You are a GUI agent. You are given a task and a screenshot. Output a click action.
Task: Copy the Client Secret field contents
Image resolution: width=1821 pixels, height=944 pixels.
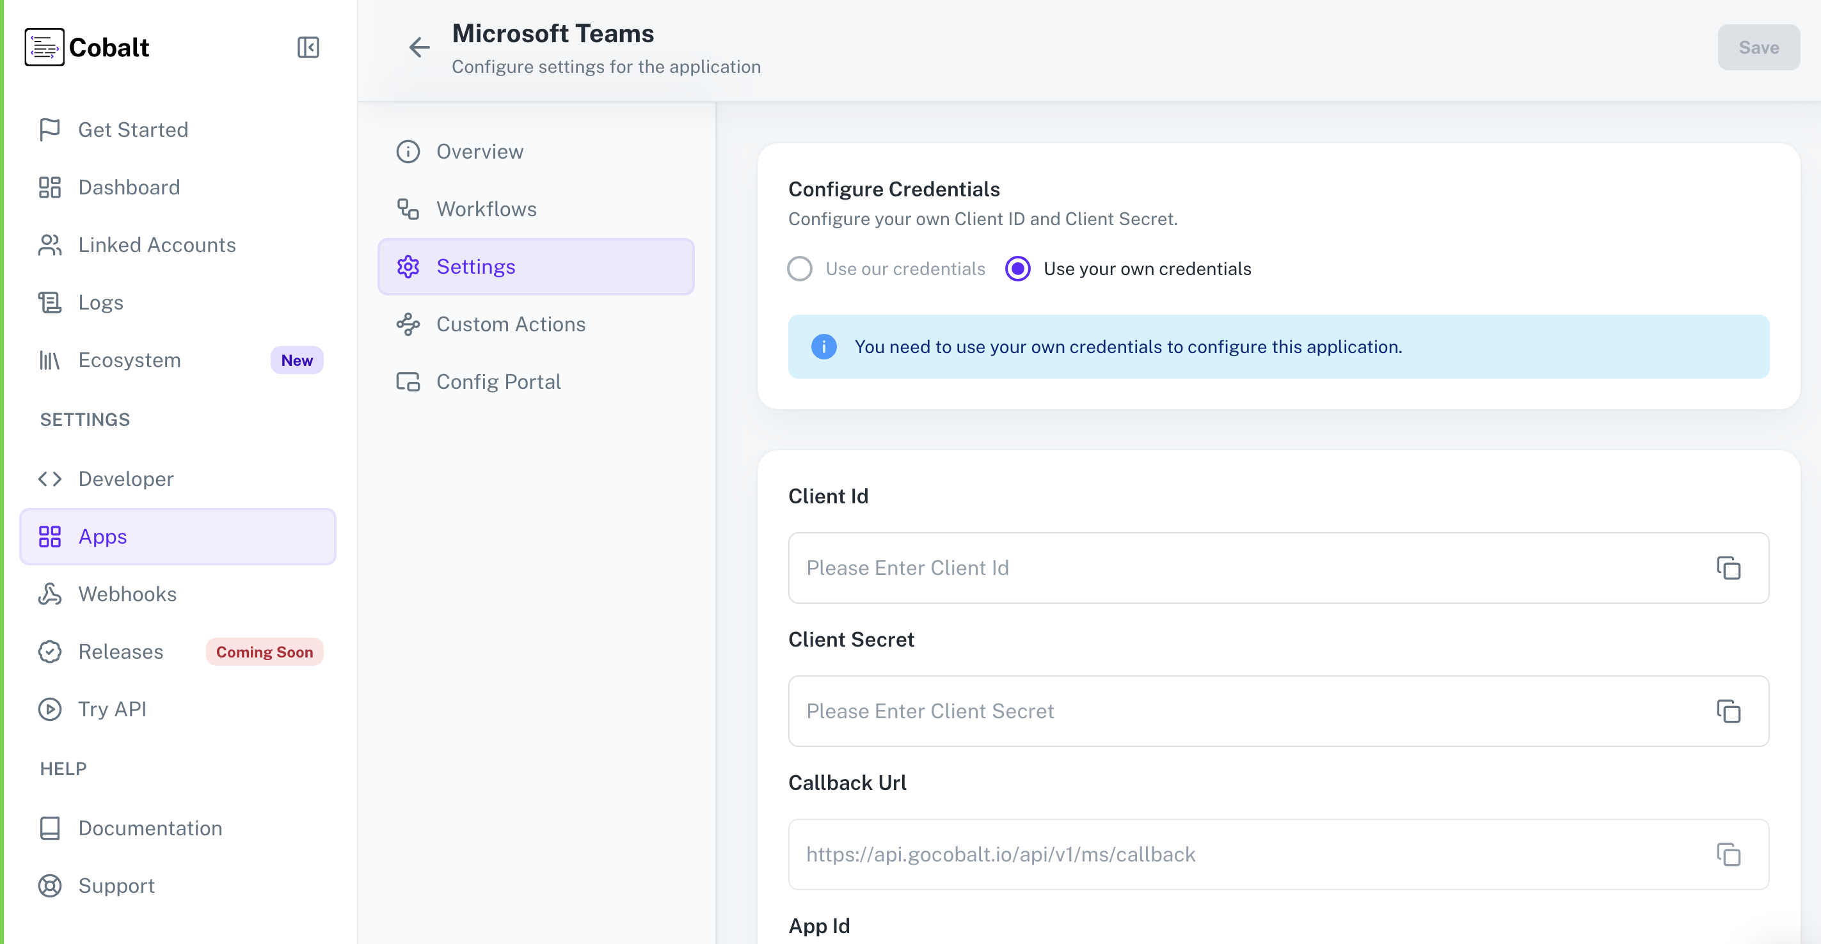[x=1729, y=712]
